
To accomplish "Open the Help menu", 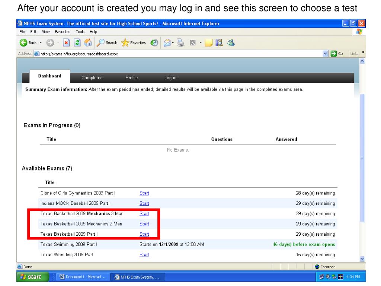I will [x=93, y=32].
